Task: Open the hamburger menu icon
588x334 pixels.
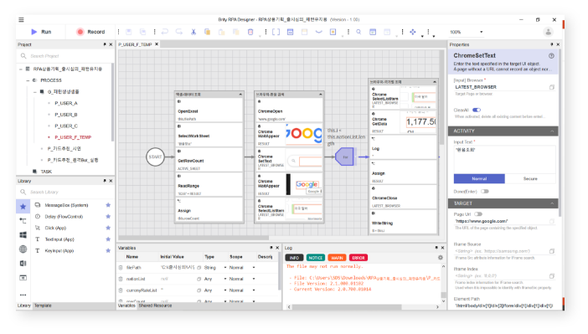Action: click(x=22, y=19)
